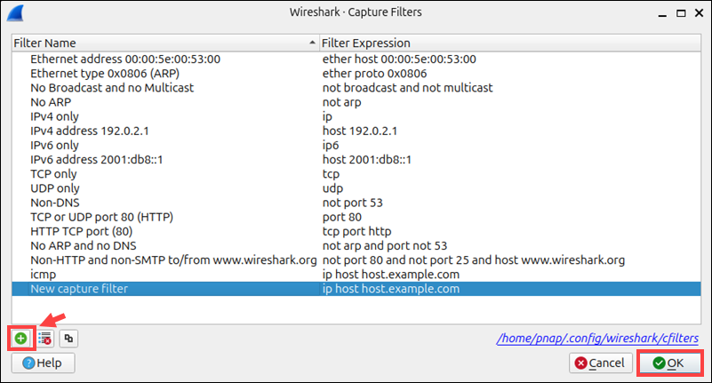Close the Capture Filters dialog window
This screenshot has width=712, height=383.
pos(700,13)
